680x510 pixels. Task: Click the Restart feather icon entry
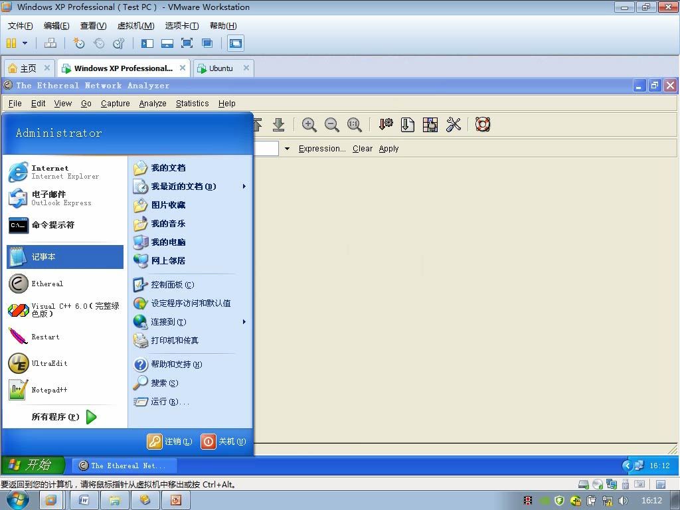click(x=65, y=337)
